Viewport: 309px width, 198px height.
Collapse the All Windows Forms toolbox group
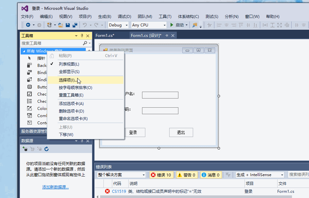(24, 51)
